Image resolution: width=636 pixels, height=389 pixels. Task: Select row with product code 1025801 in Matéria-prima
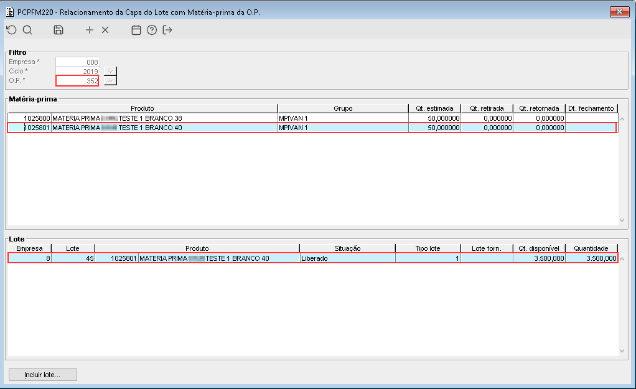(x=313, y=128)
